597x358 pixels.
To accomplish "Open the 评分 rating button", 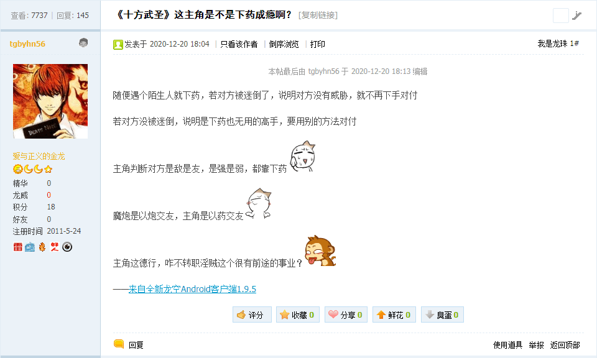I will click(x=252, y=314).
